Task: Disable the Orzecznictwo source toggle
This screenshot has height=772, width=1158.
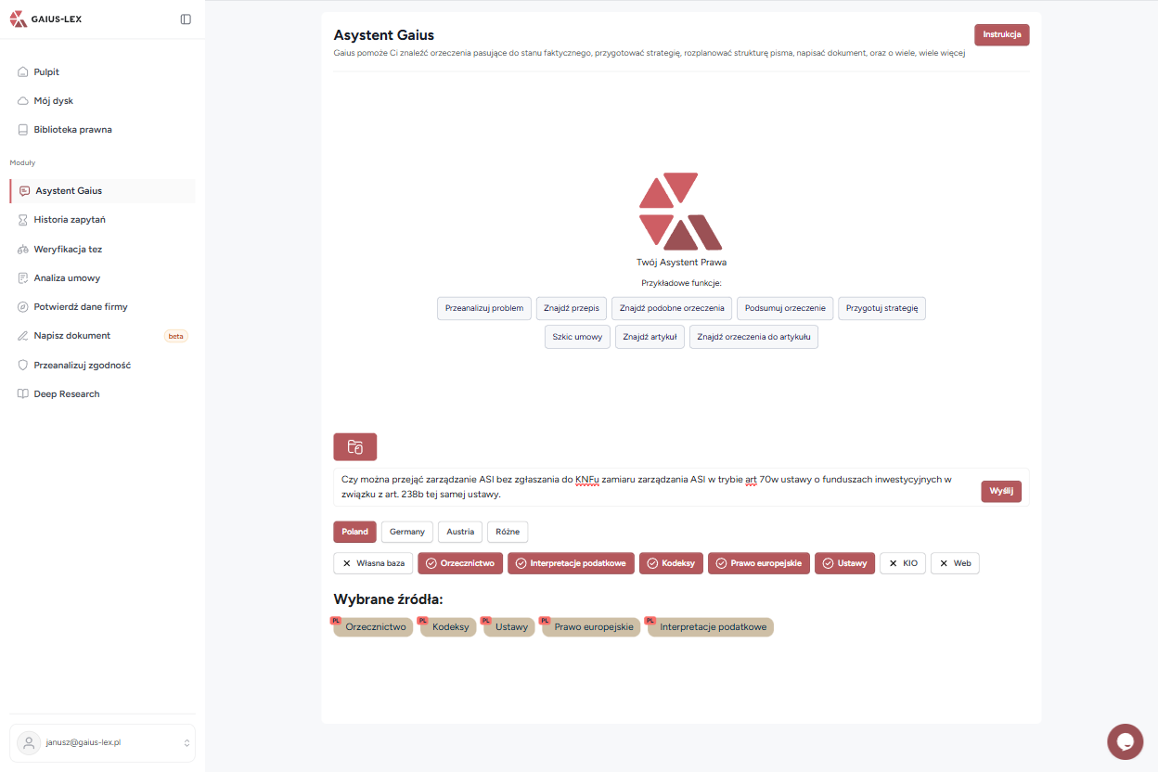Action: tap(460, 563)
